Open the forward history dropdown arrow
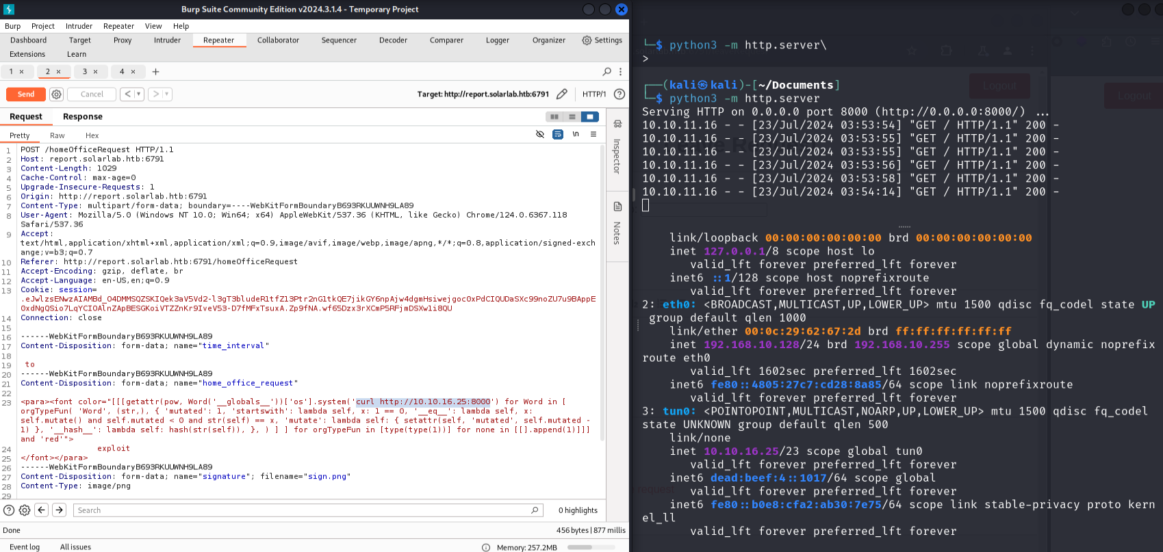Viewport: 1163px width, 552px height. click(x=167, y=94)
